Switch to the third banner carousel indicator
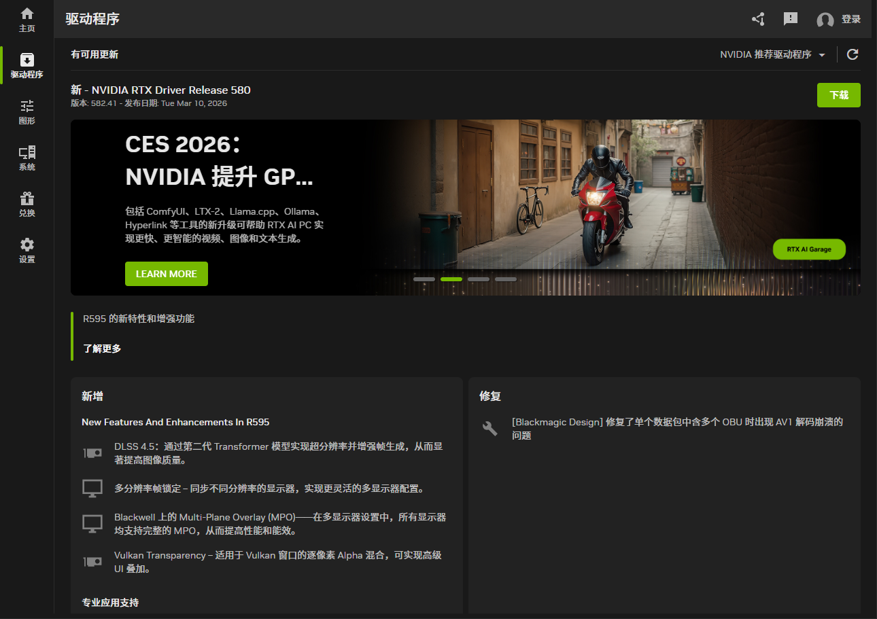The width and height of the screenshot is (877, 619). (479, 279)
